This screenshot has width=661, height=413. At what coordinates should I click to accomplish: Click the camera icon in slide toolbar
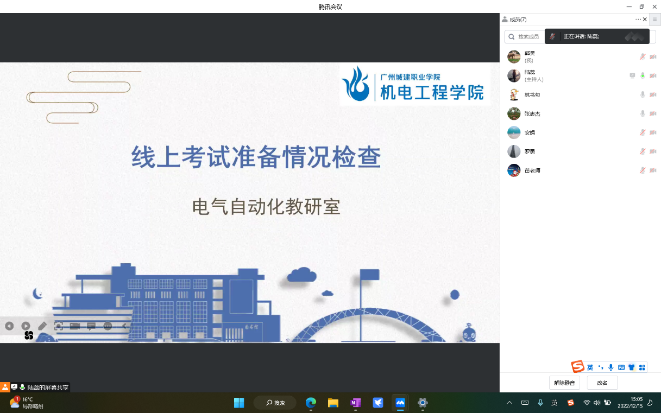coord(75,326)
